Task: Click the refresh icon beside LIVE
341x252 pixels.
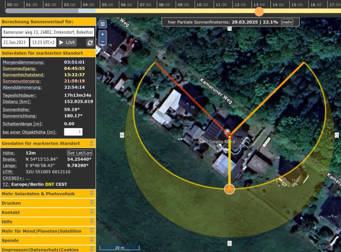Action: [90, 43]
